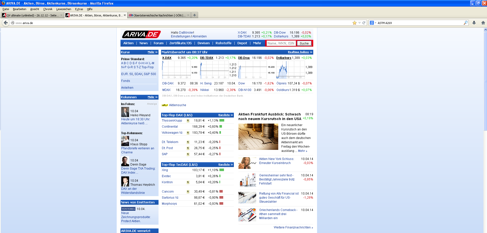Close the ARIVA.DE tab
This screenshot has height=233, width=487.
click(x=125, y=15)
